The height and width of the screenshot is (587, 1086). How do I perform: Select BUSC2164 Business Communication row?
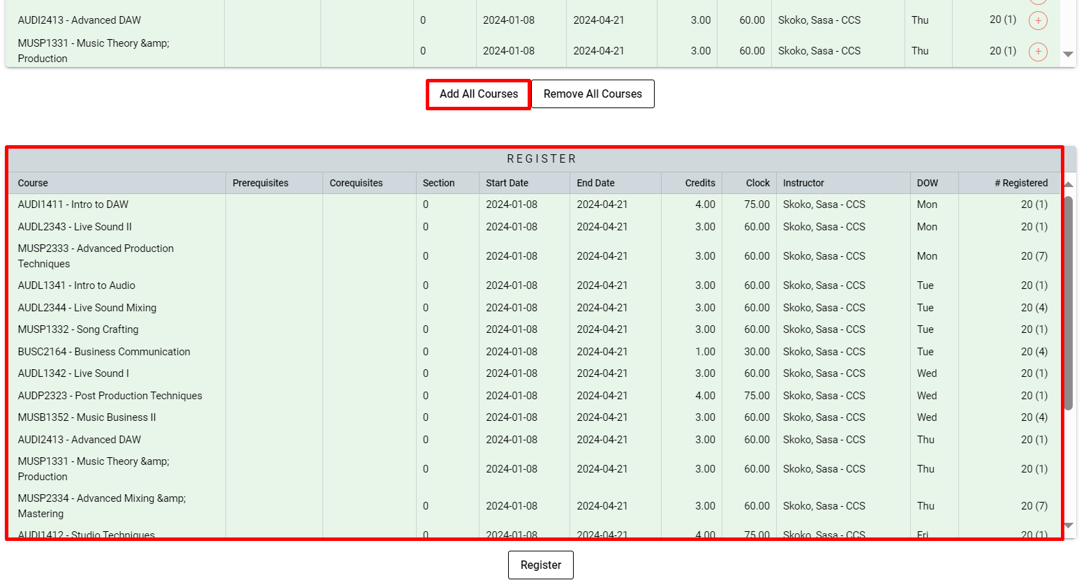pos(104,352)
